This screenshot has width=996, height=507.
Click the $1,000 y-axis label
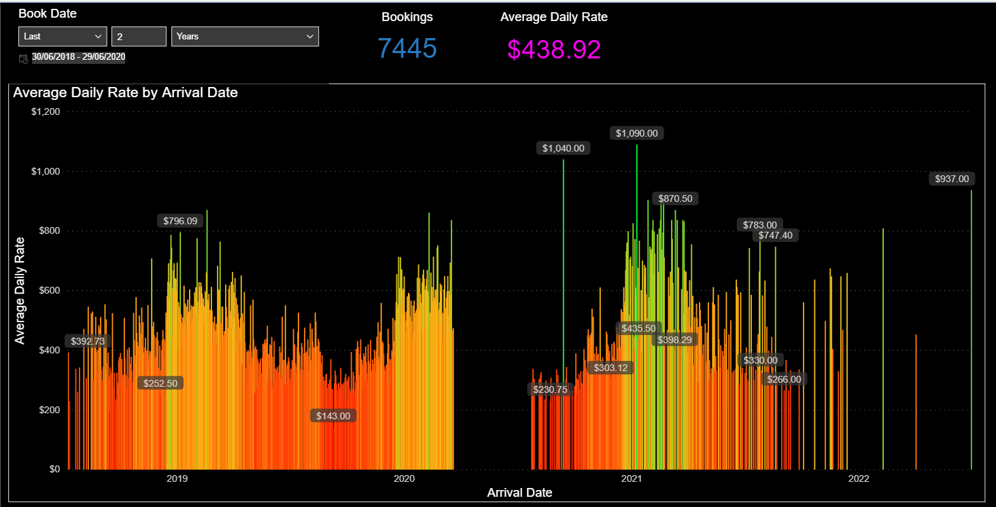click(46, 171)
